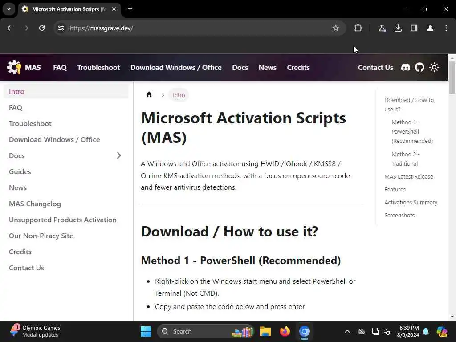Jump to Method 2 - Traditional in contents
This screenshot has width=456, height=342.
[x=406, y=159]
